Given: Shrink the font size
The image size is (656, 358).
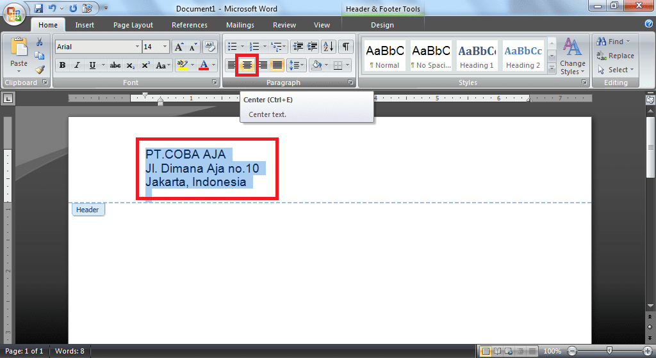Looking at the screenshot, I should [192, 47].
